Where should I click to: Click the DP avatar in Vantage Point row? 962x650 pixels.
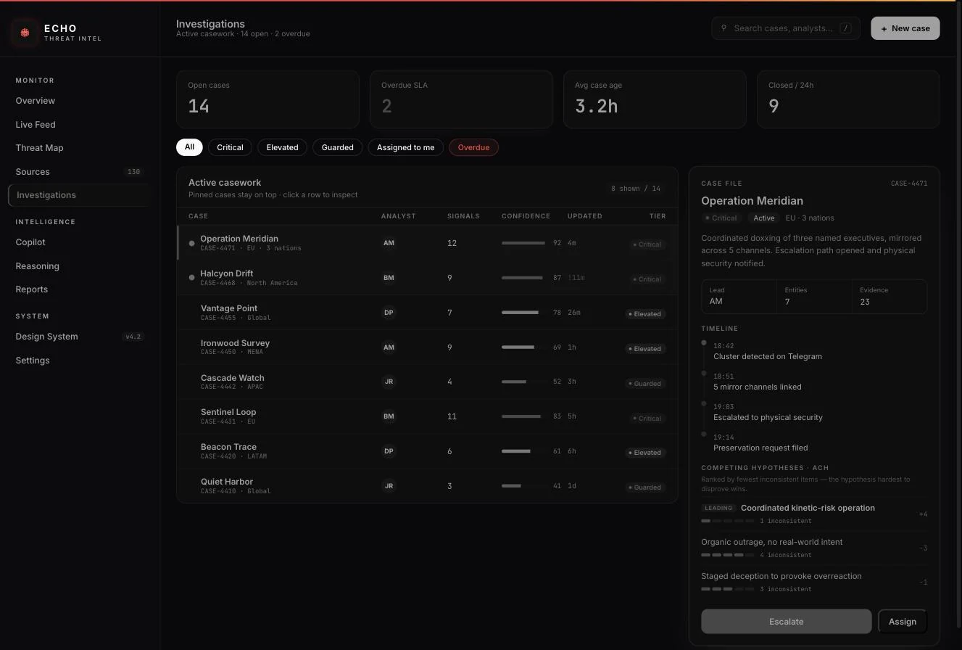pyautogui.click(x=389, y=313)
